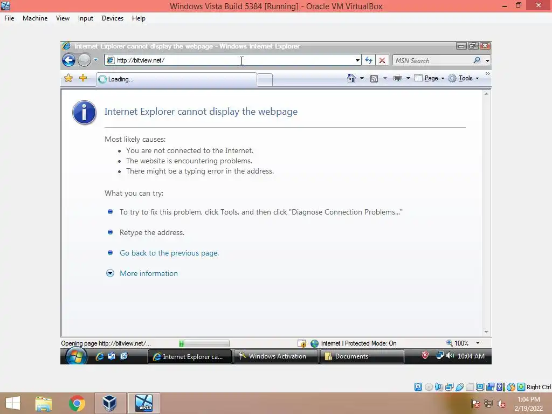The width and height of the screenshot is (552, 414).
Task: Click the 'Opening page http://bitview.net/...' status text
Action: [x=106, y=343]
